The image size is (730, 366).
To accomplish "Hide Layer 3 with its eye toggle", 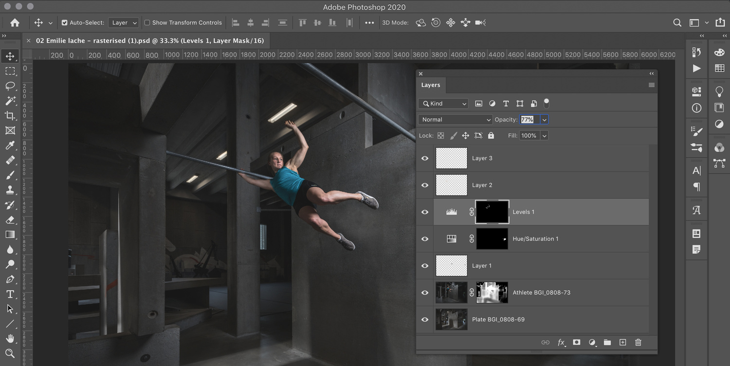I will (424, 158).
